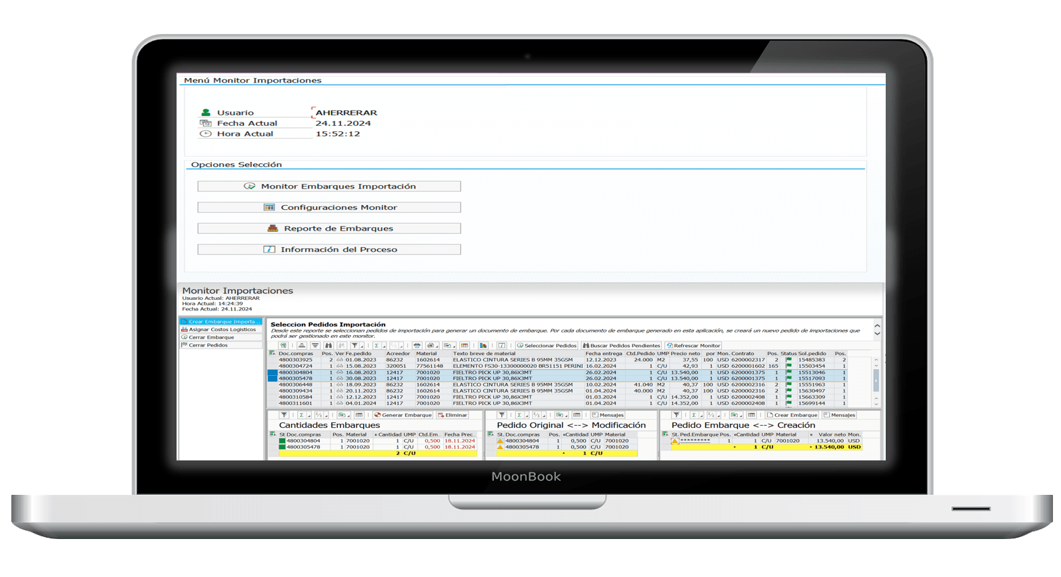The width and height of the screenshot is (1061, 577).
Task: Collapse description header with up chevron
Action: click(x=877, y=326)
